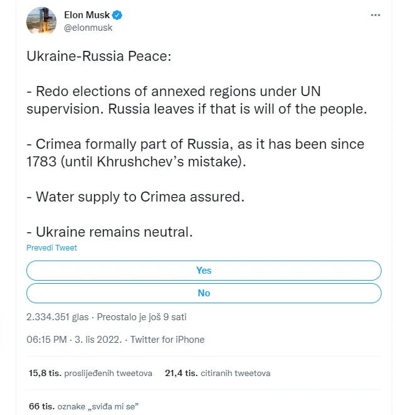Click the 'Redo elections of annexed regions' paragraph
Viewport: 396px width, 415px height.
coord(196,100)
